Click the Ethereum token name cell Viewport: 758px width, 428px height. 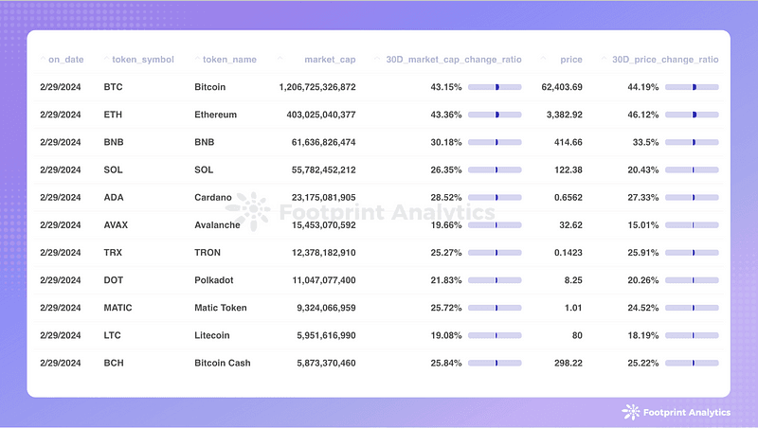[216, 115]
